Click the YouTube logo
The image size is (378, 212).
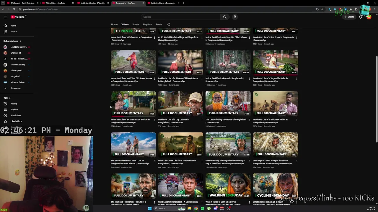18,17
